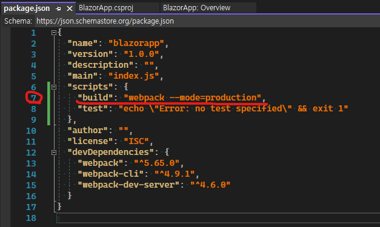Click the "webpack" key on line 13
The height and width of the screenshot is (227, 380).
pyautogui.click(x=101, y=163)
